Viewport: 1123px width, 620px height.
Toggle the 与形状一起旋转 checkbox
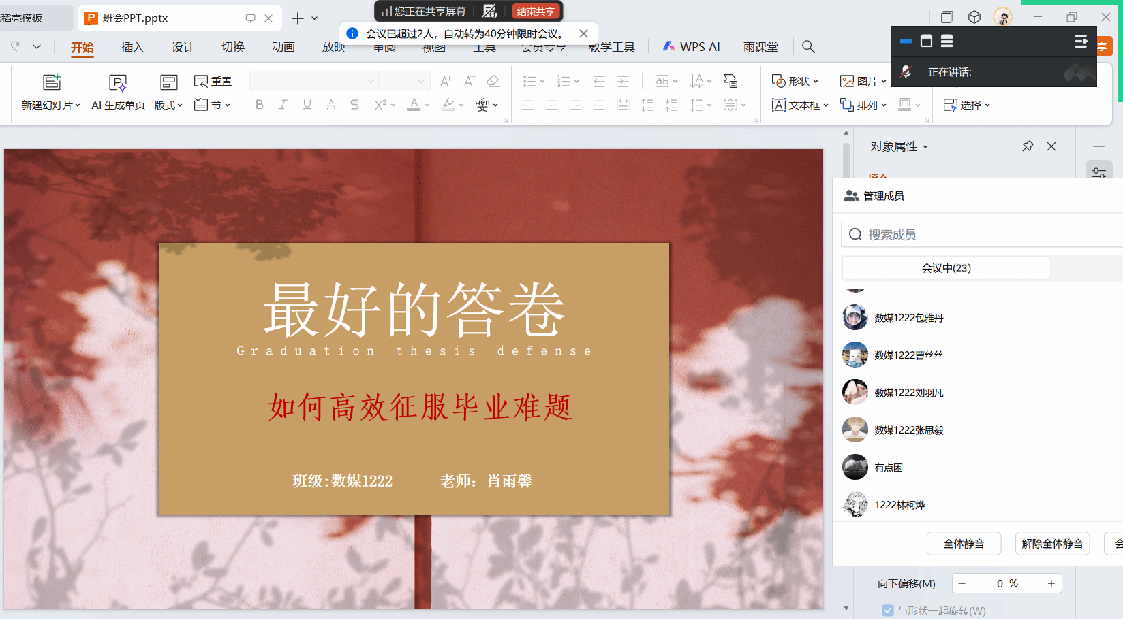(888, 610)
